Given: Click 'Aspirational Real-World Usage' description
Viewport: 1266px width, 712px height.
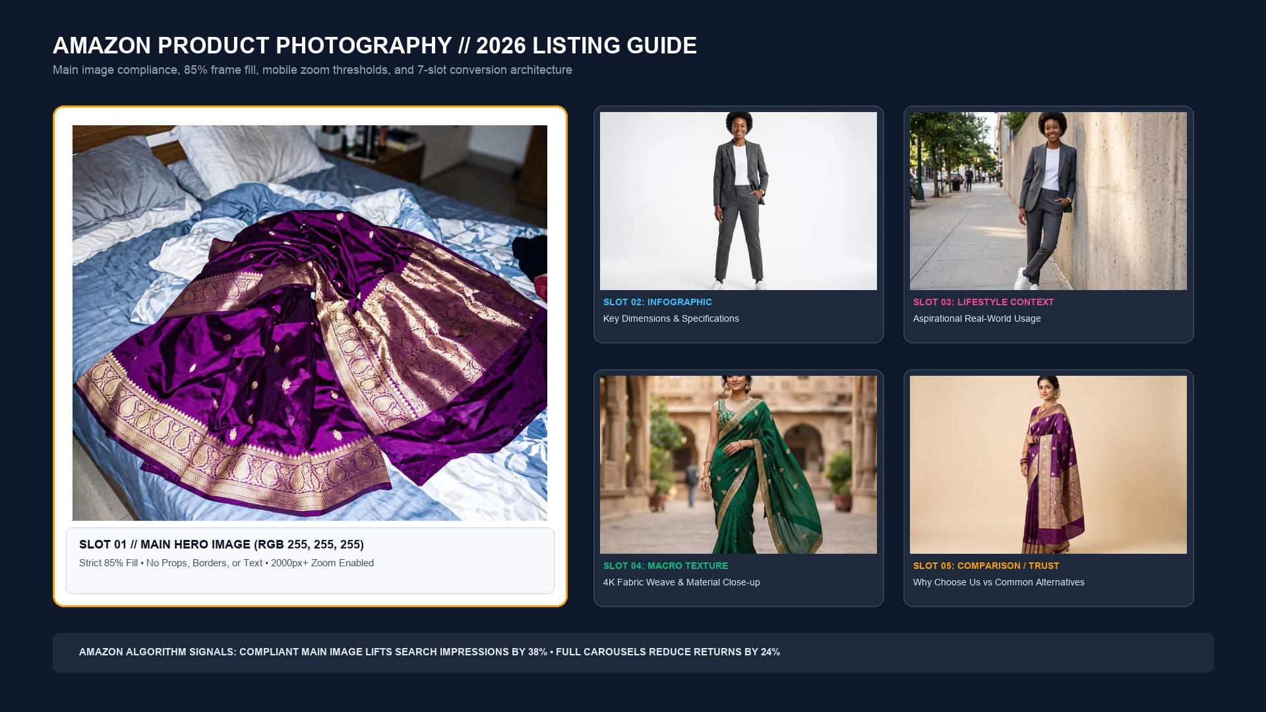Looking at the screenshot, I should [977, 318].
